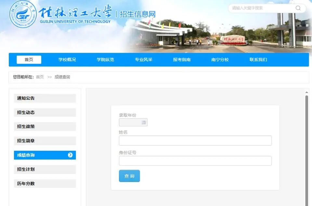Click the university round logo emblem
The height and width of the screenshot is (206, 312).
click(23, 14)
